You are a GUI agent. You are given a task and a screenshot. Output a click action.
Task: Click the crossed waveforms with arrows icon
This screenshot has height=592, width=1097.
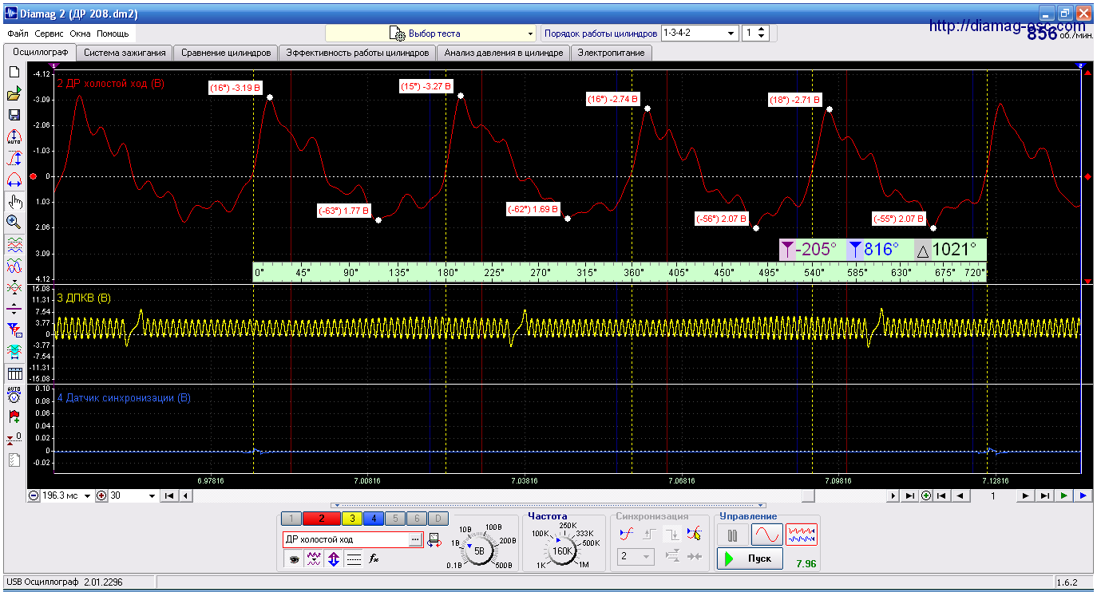14,286
